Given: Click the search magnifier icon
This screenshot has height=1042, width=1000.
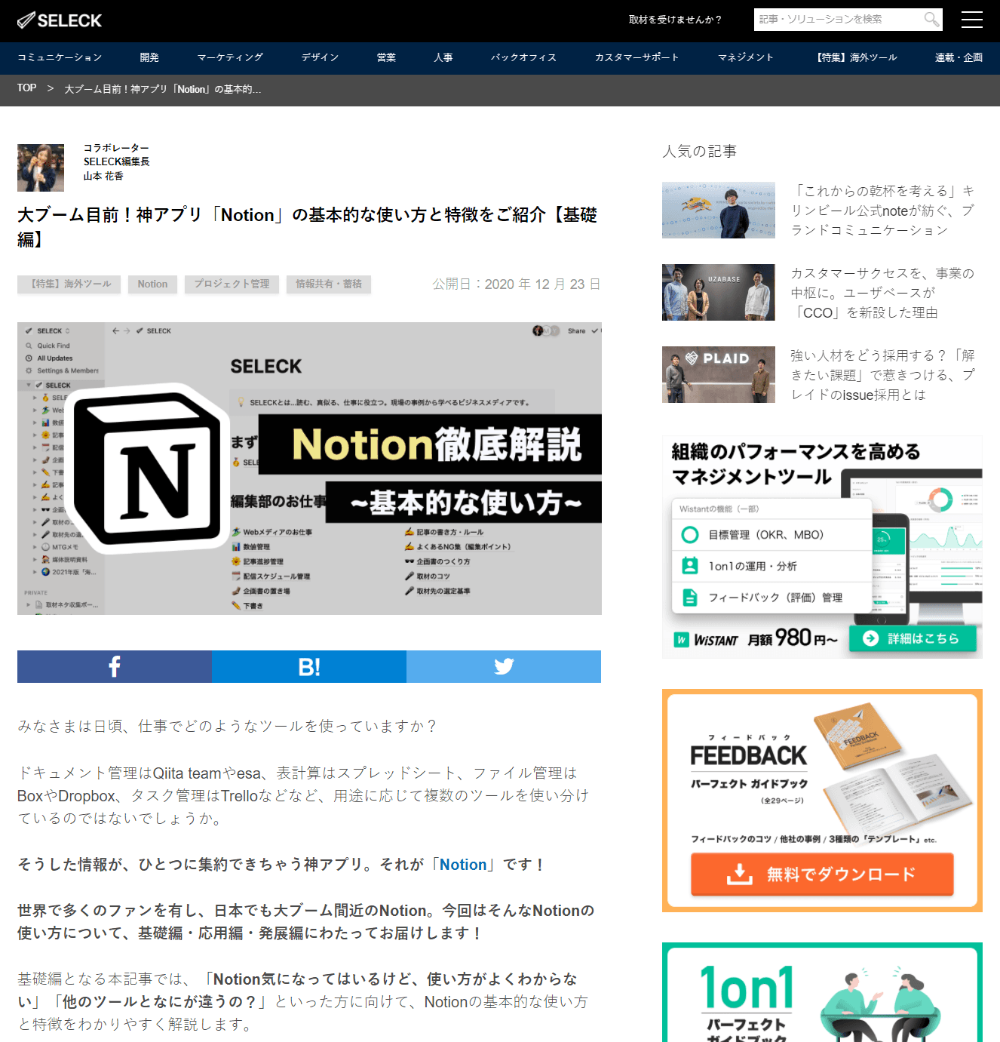Looking at the screenshot, I should pos(932,20).
